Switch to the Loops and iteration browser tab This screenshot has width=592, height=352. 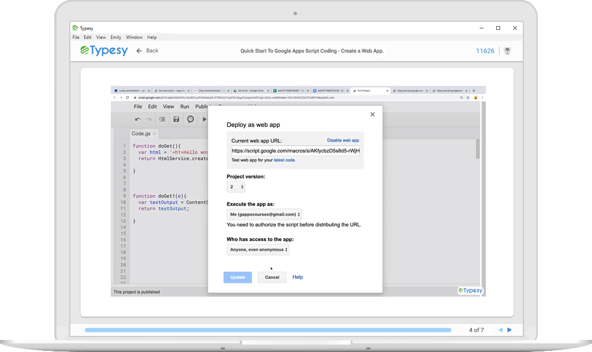click(132, 90)
